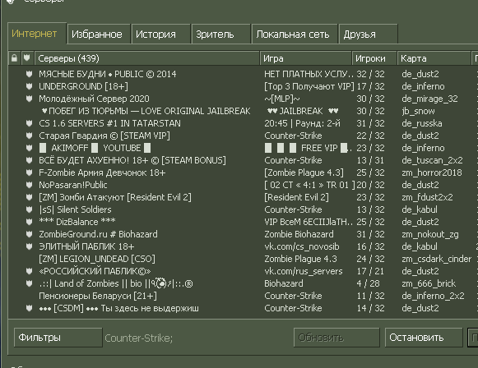
Task: Click shield icon of Молодёжный Сервер 2020
Action: [x=30, y=99]
